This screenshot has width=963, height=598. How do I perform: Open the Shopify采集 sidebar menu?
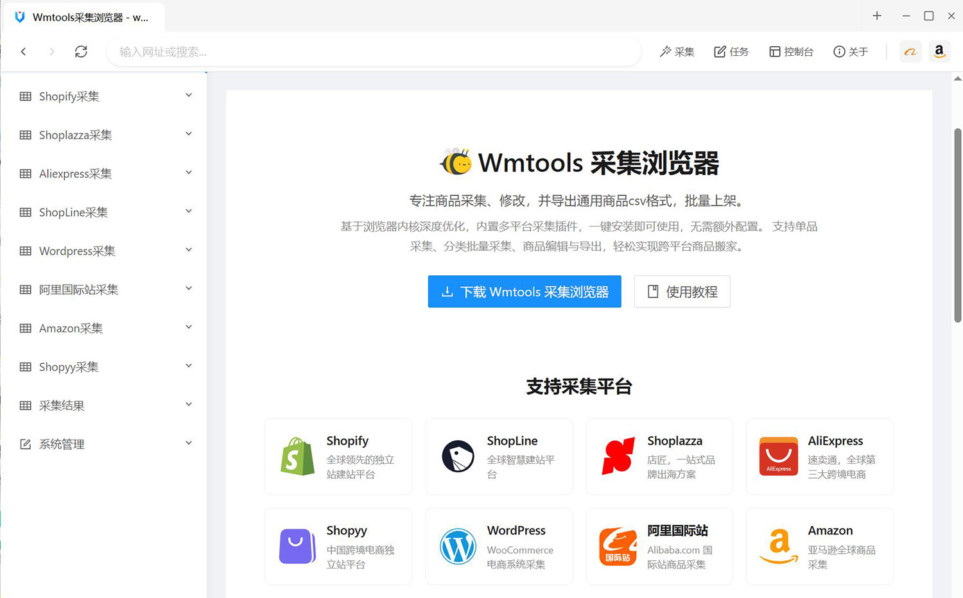104,96
